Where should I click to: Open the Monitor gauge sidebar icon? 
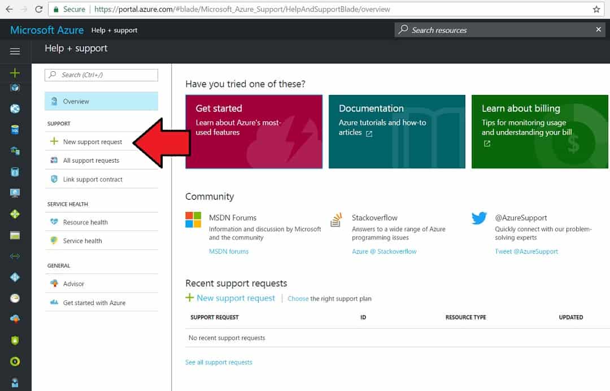coord(15,298)
